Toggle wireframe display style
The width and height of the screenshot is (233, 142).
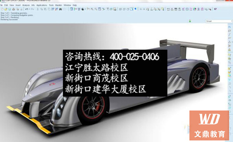click(120, 9)
